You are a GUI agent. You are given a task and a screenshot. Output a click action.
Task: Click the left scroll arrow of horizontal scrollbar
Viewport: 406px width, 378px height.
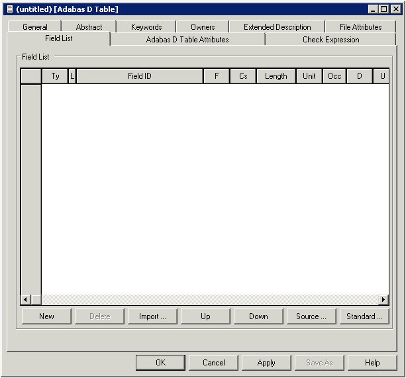(x=26, y=300)
